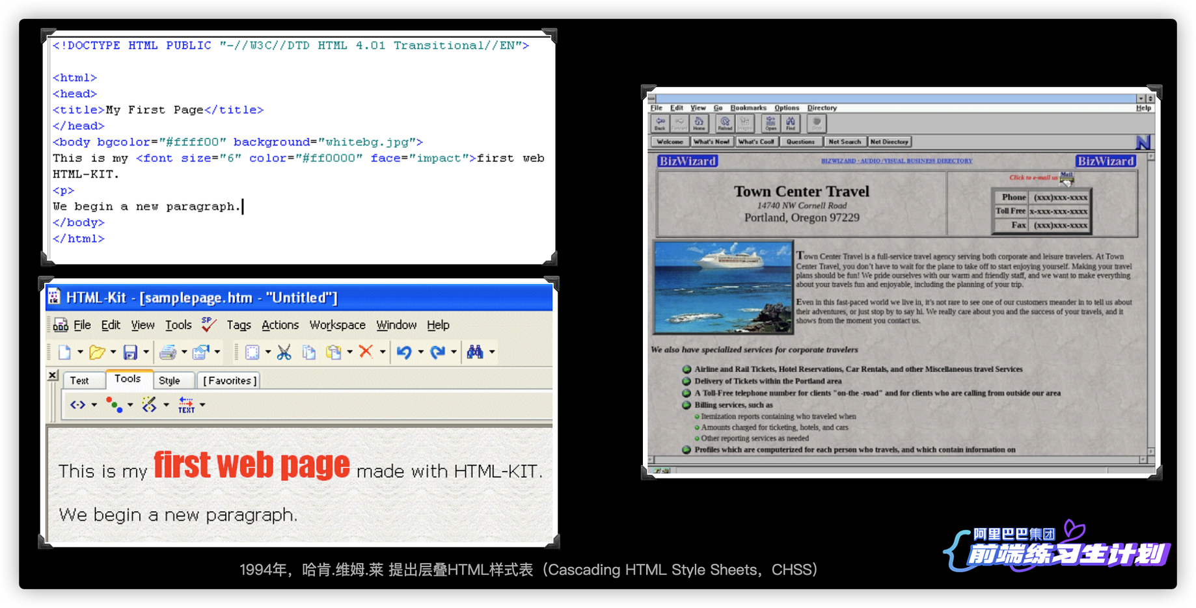Click the Forward button in Netscape toolbar

click(679, 124)
